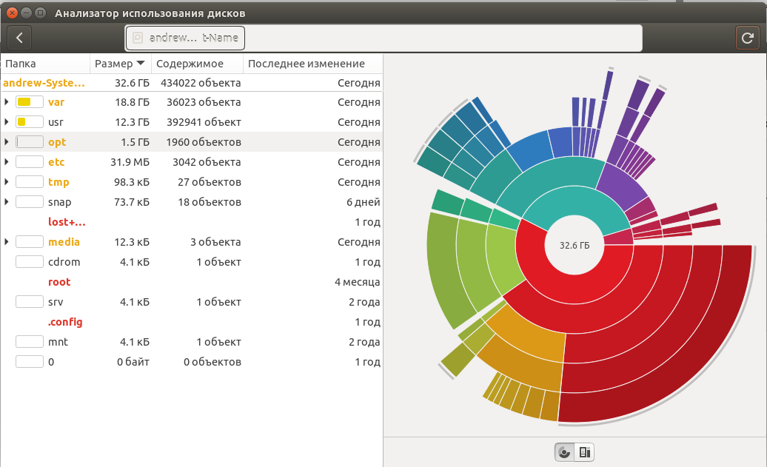This screenshot has width=767, height=467.
Task: Open the media folder disclosure triangle
Action: coord(7,242)
